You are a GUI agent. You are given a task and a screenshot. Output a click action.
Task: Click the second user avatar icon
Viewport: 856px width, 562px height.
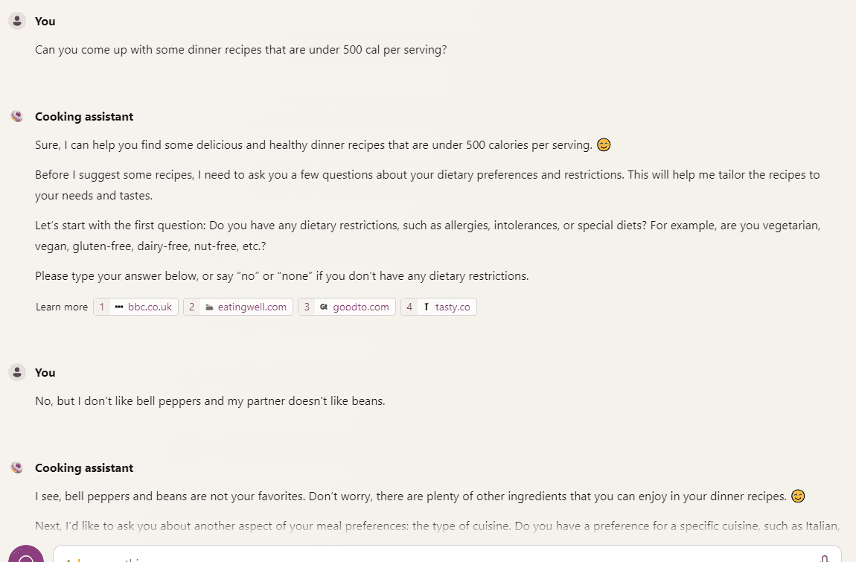pos(17,372)
